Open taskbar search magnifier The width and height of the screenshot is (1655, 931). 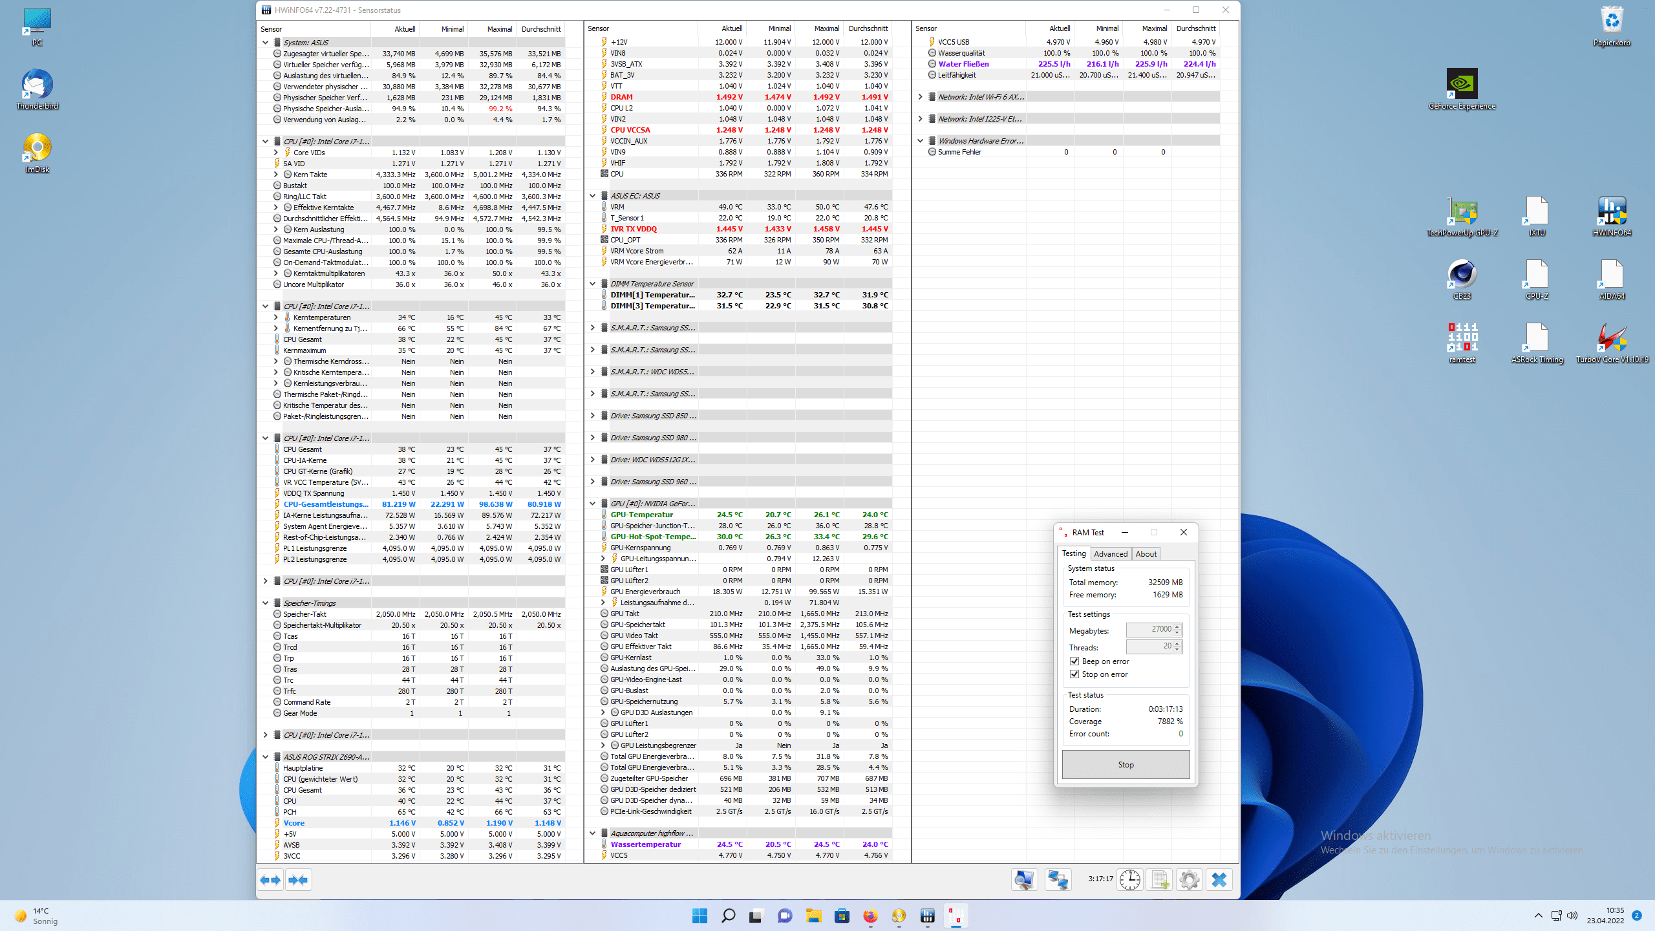[728, 915]
